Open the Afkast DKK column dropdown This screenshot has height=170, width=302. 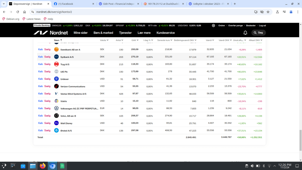coord(261,40)
